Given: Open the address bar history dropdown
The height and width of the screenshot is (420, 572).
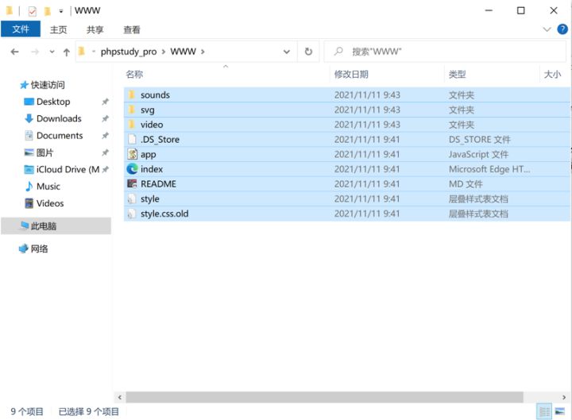Looking at the screenshot, I should point(287,52).
